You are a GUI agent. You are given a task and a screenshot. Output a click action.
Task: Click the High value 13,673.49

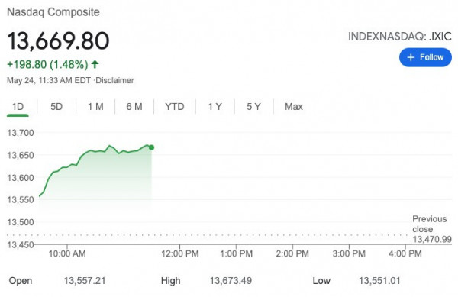click(231, 281)
